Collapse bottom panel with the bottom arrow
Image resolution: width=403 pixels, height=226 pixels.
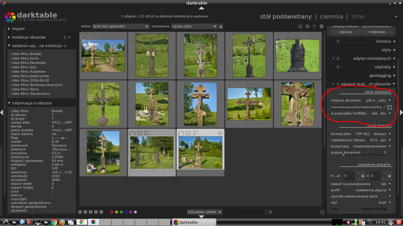201,217
